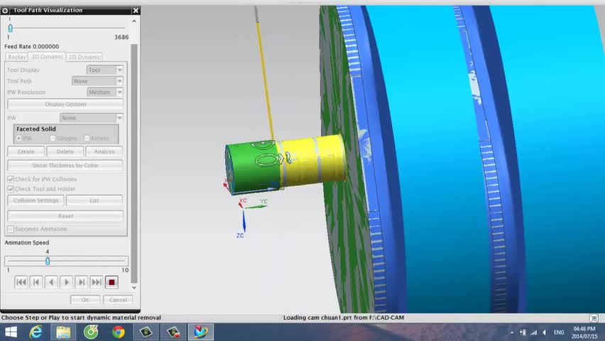Go to the previous operation start
This screenshot has height=341, width=605.
(36, 282)
